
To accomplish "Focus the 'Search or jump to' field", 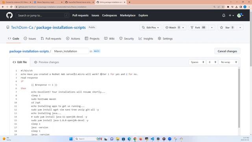I will coord(43,15).
